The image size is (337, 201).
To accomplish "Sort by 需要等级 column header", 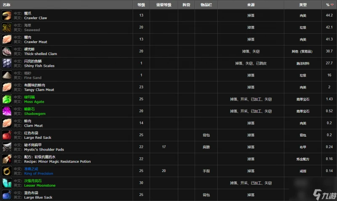I will (x=163, y=5).
